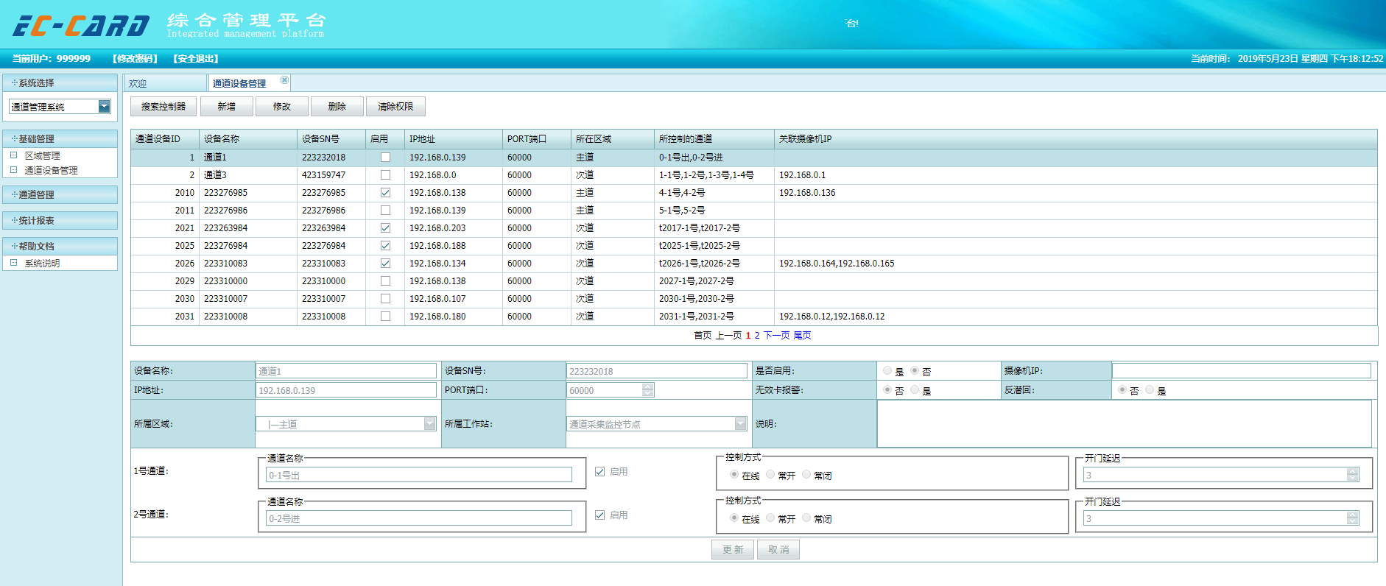Viewport: 1386px width, 586px height.
Task: Select 是 radio for 无效卡报警
Action: pyautogui.click(x=915, y=390)
